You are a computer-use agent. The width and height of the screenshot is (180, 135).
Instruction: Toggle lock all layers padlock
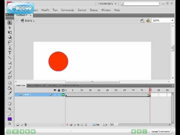point(59,90)
